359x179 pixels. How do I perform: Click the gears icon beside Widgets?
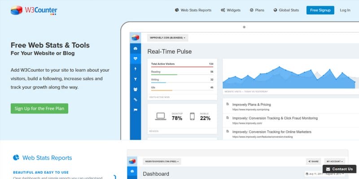(x=223, y=10)
